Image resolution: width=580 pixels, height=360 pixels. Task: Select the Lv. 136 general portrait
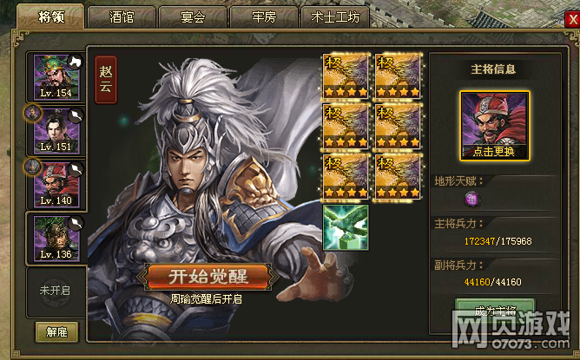(x=56, y=239)
